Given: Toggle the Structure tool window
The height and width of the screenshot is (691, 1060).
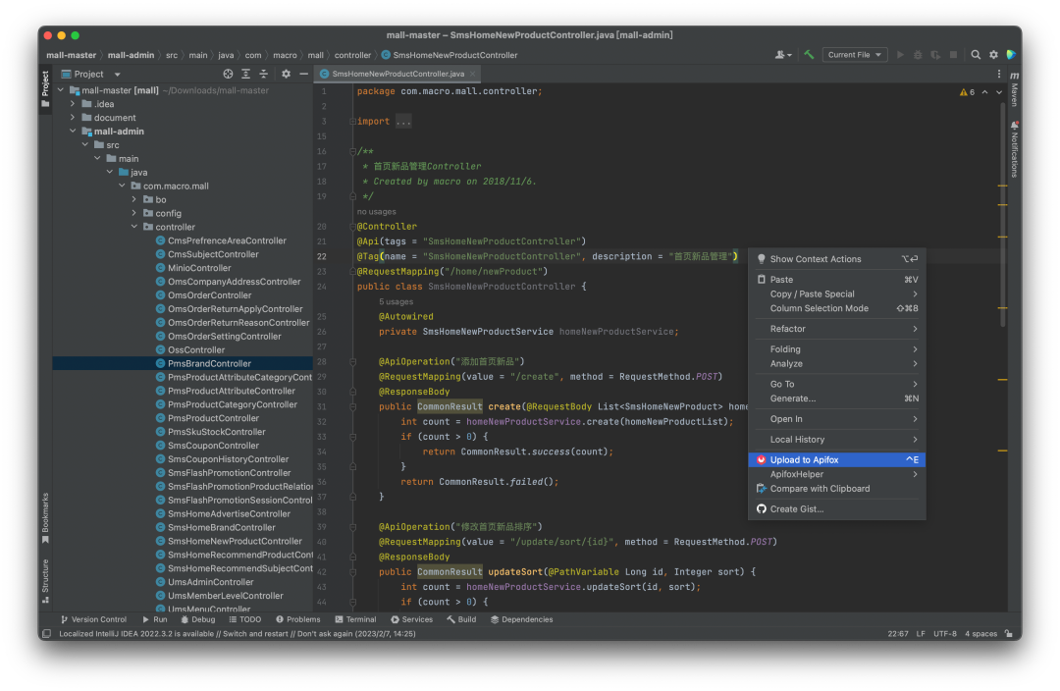Looking at the screenshot, I should click(45, 579).
